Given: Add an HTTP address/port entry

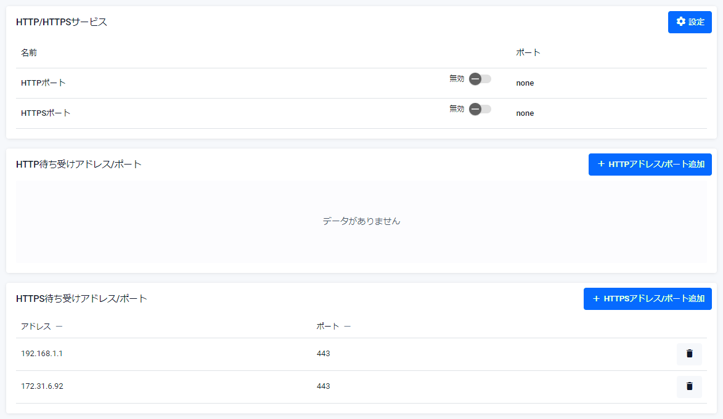Looking at the screenshot, I should click(650, 165).
